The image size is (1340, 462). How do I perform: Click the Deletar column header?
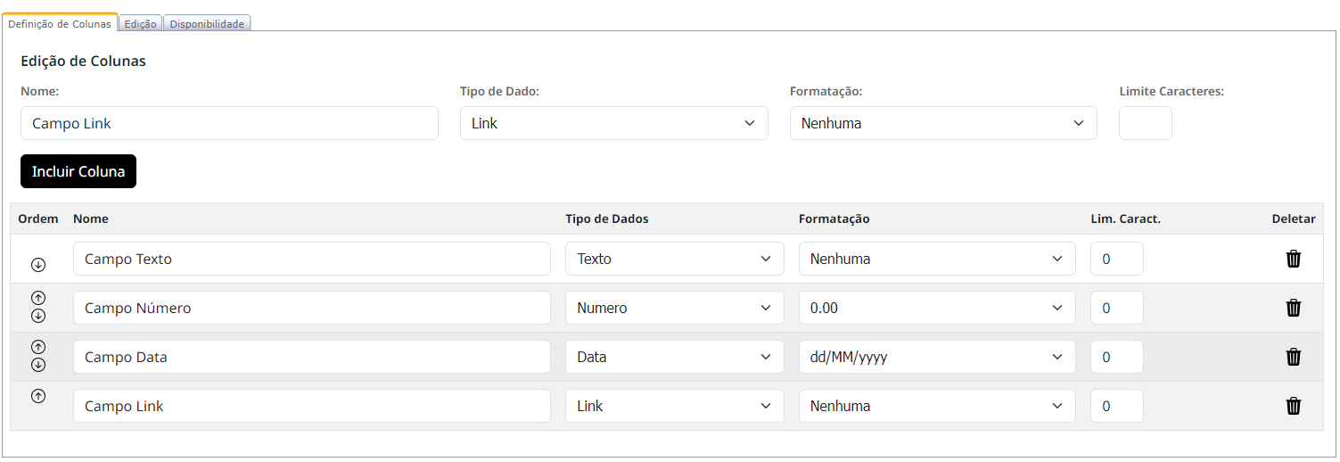point(1294,219)
